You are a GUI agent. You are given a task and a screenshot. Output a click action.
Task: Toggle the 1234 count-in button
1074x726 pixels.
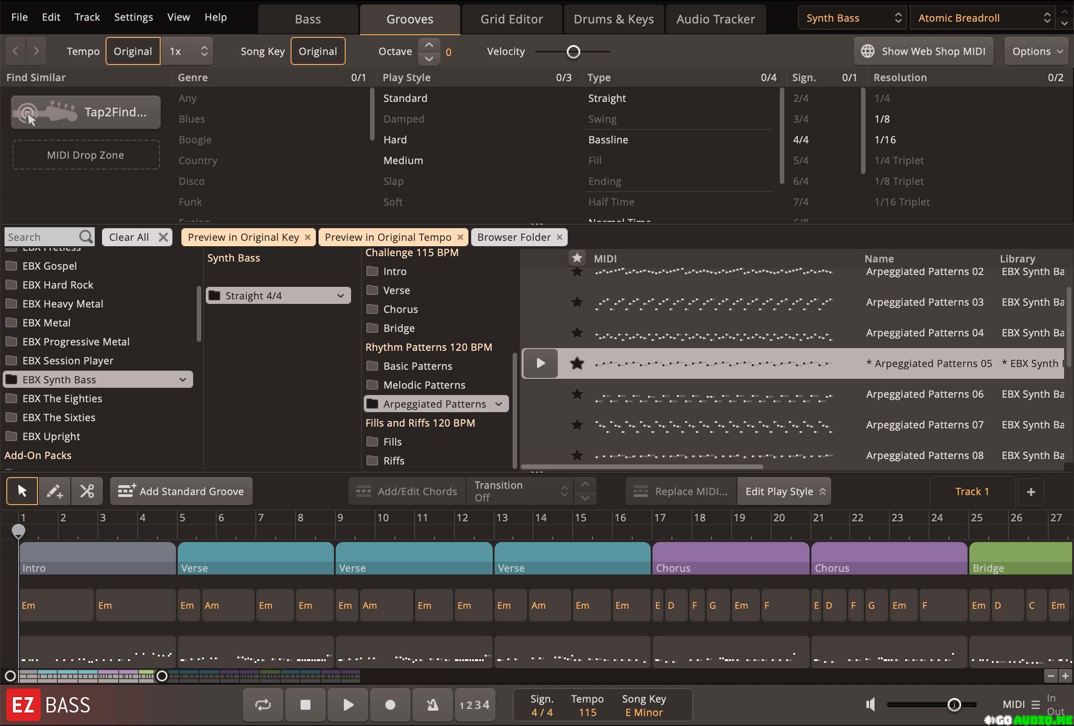tap(475, 705)
